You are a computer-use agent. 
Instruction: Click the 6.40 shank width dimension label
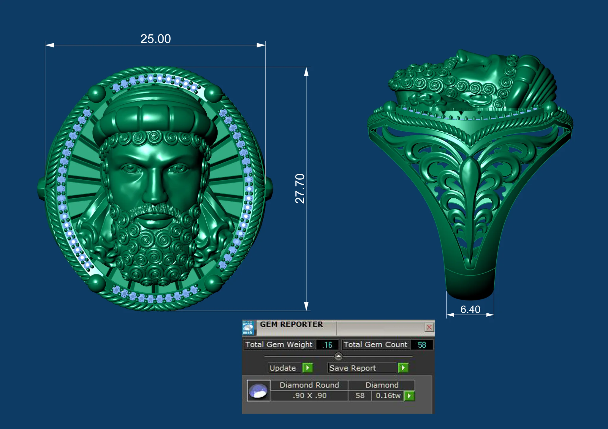pos(470,309)
